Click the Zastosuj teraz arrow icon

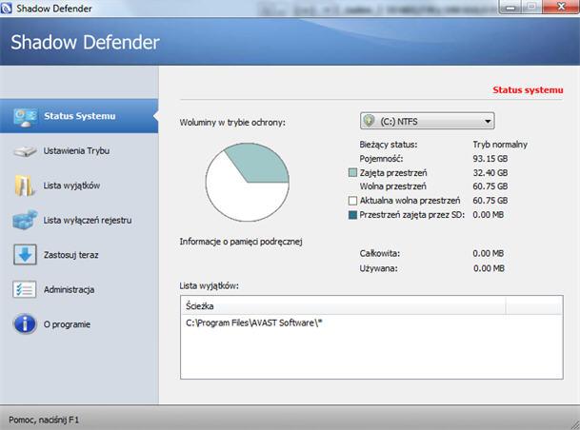pyautogui.click(x=25, y=255)
